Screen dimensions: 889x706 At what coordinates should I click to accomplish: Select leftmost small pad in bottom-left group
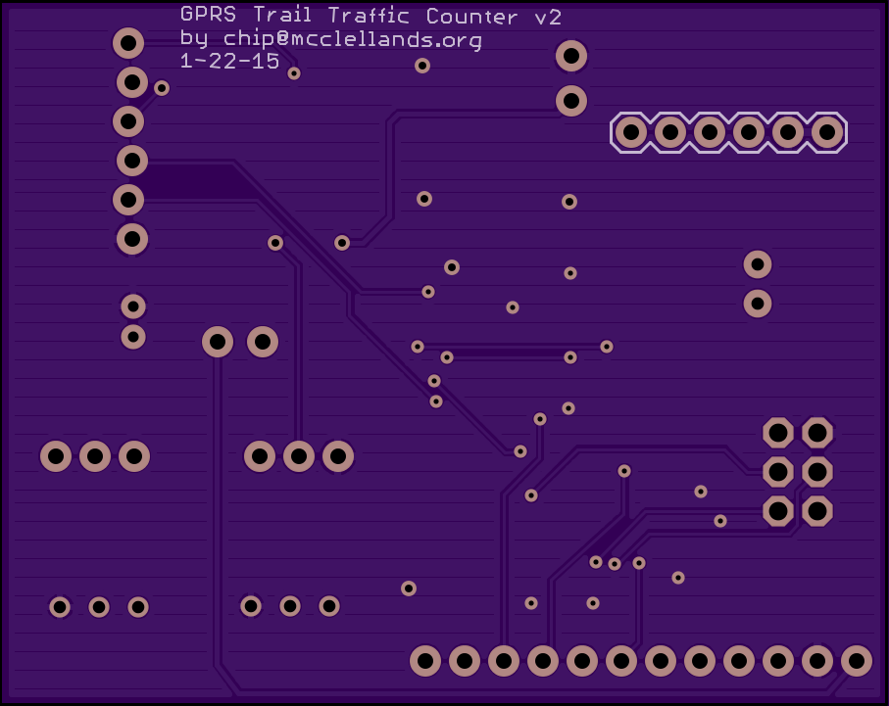click(x=60, y=607)
